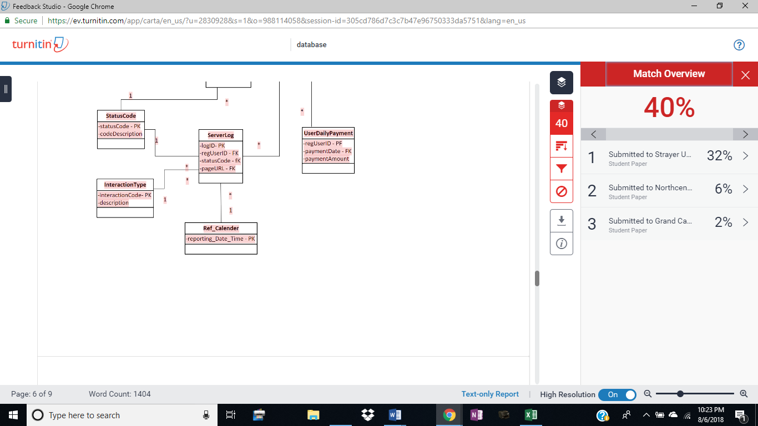Screen dimensions: 758x426
Task: Open the left side panel handle
Action: [6, 89]
